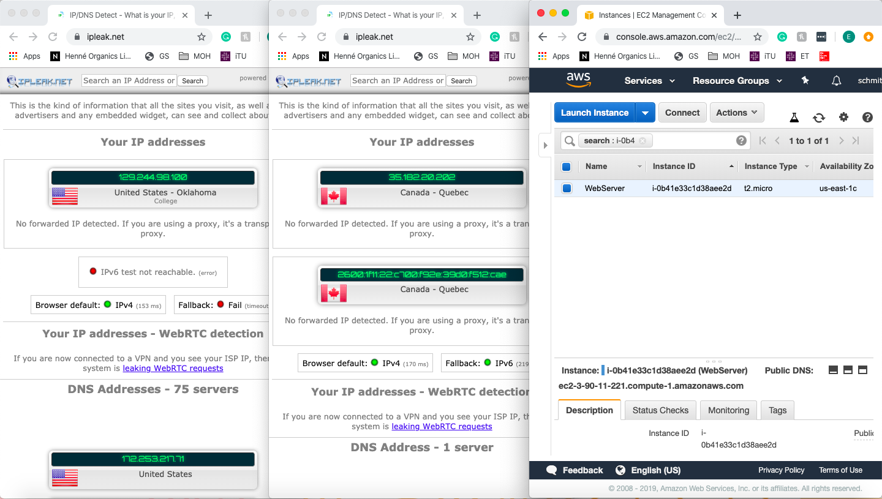Toggle the select-all instances checkbox

(x=567, y=167)
